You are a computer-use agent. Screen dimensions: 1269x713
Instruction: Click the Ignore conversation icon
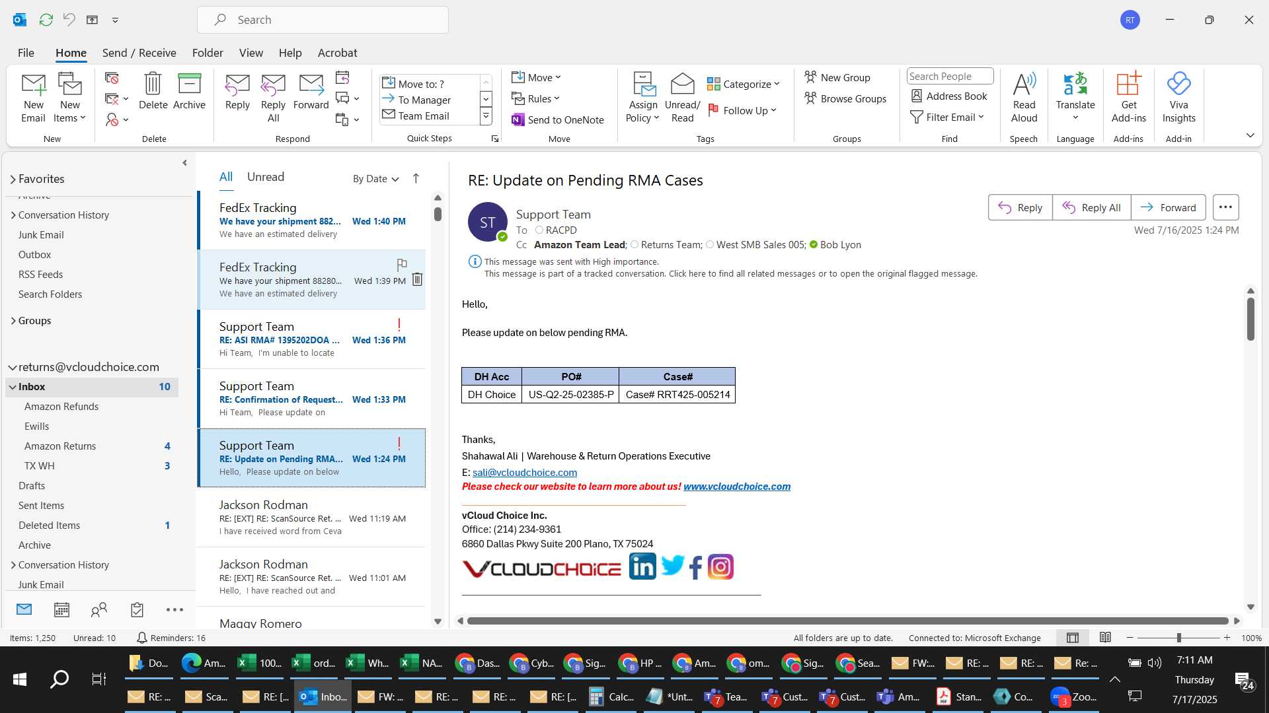[x=112, y=79]
